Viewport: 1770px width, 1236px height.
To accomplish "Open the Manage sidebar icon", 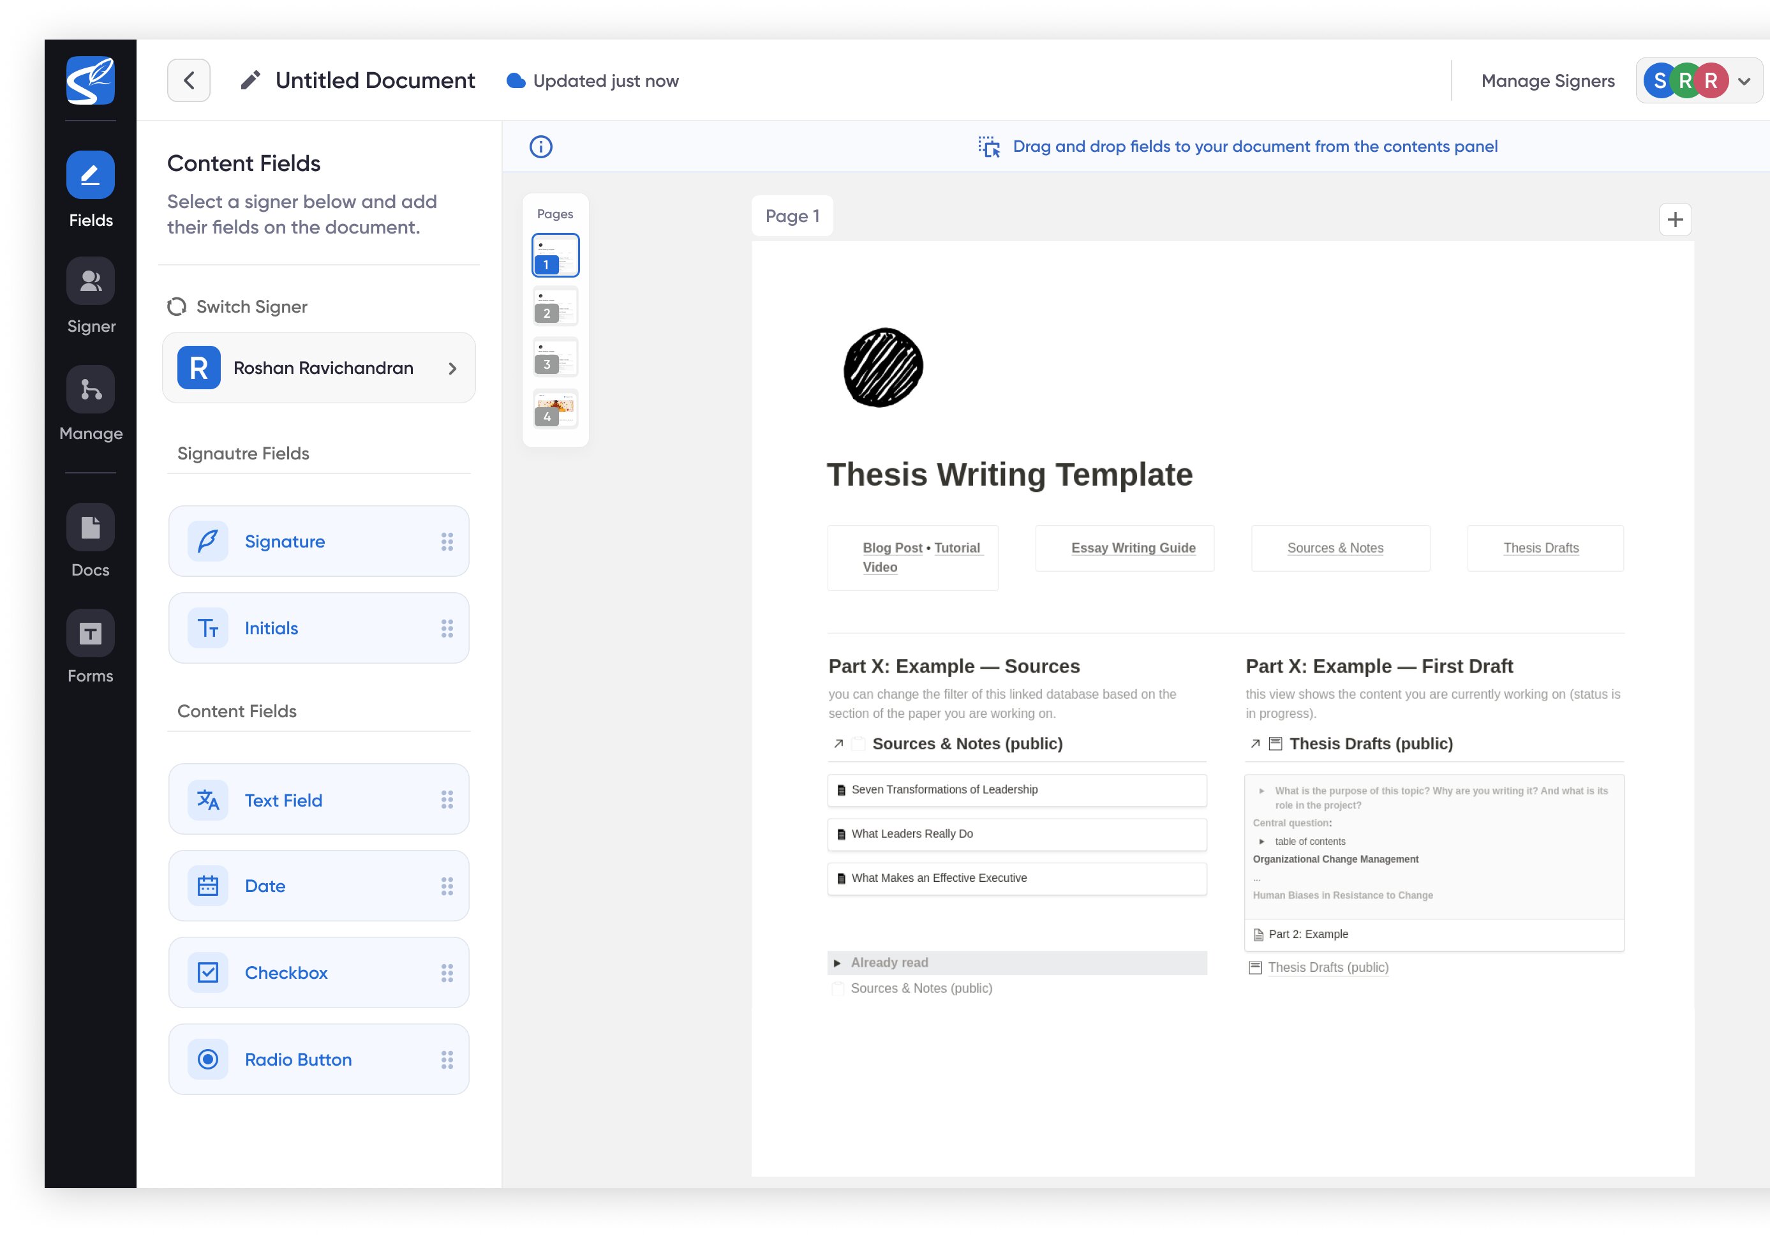I will click(90, 389).
